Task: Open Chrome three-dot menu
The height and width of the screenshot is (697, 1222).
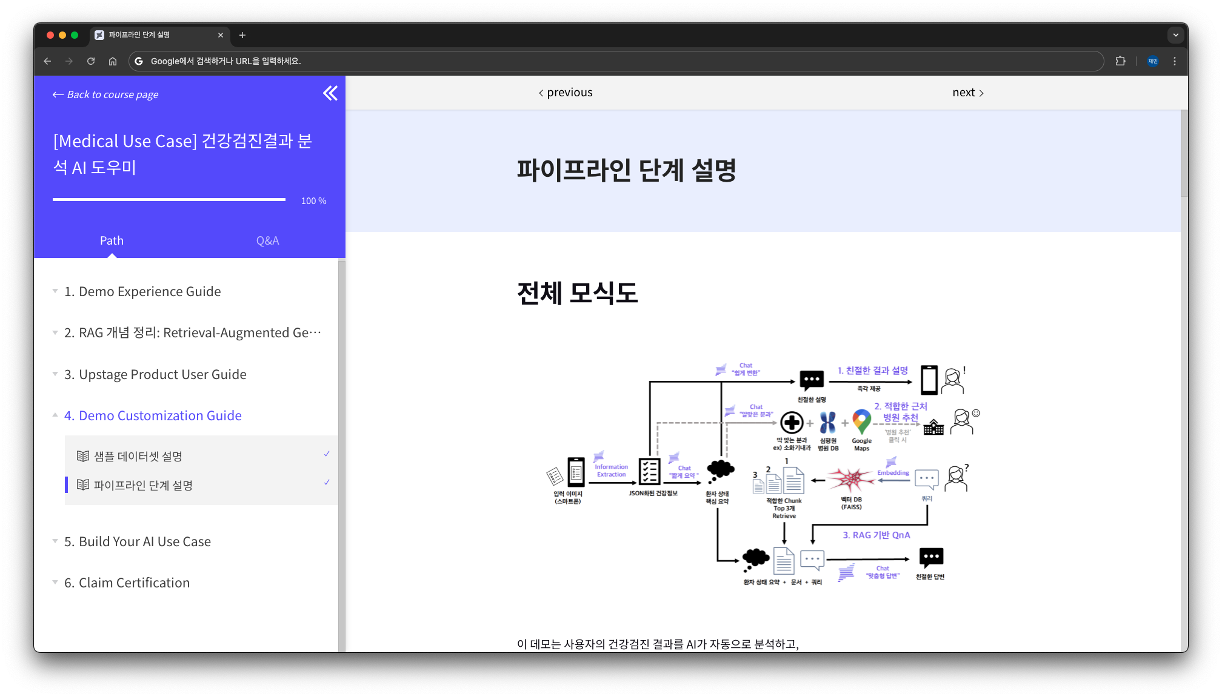Action: [x=1175, y=61]
